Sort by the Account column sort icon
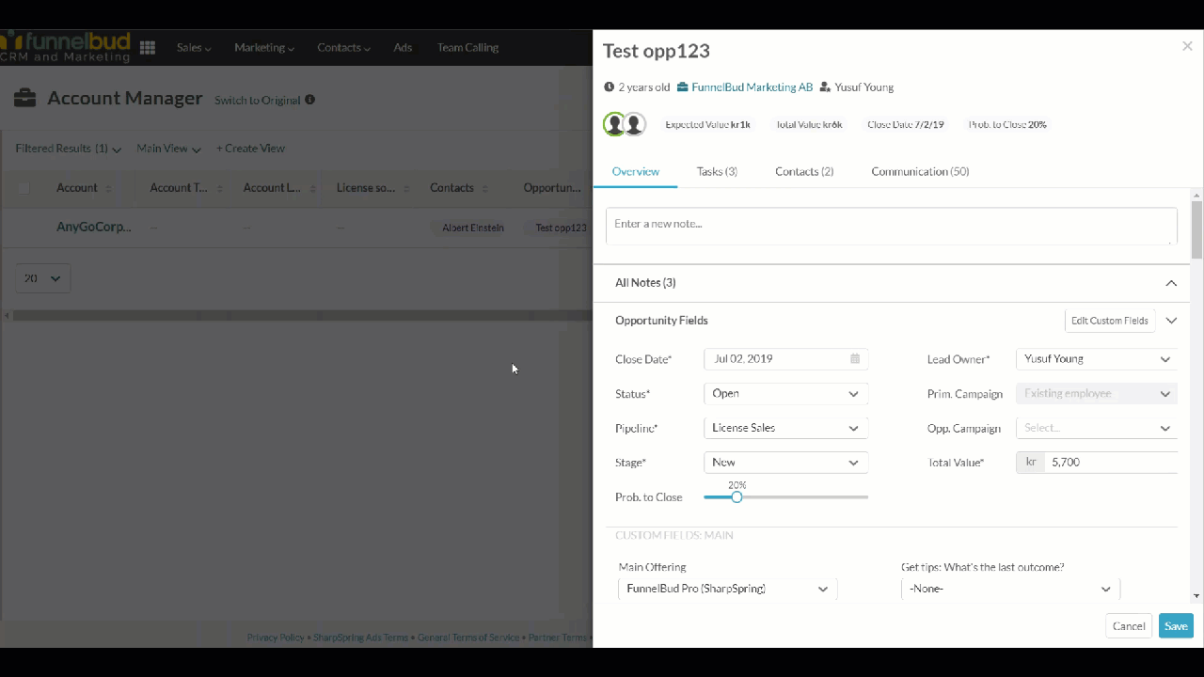The height and width of the screenshot is (677, 1204). 108,188
